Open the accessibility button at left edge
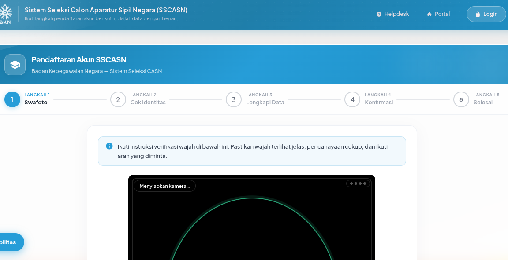Screen dimensions: 508x260 pos(11,242)
